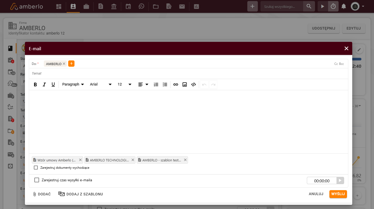Image resolution: width=374 pixels, height=209 pixels.
Task: Check Zarejestruj dokumenty wychodzące
Action: pos(36,168)
